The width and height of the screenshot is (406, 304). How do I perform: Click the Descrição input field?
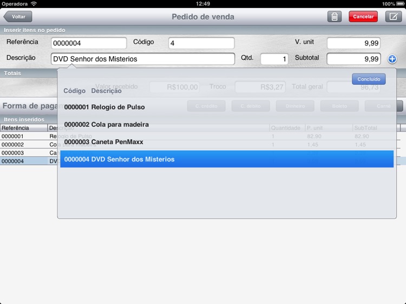pyautogui.click(x=143, y=59)
